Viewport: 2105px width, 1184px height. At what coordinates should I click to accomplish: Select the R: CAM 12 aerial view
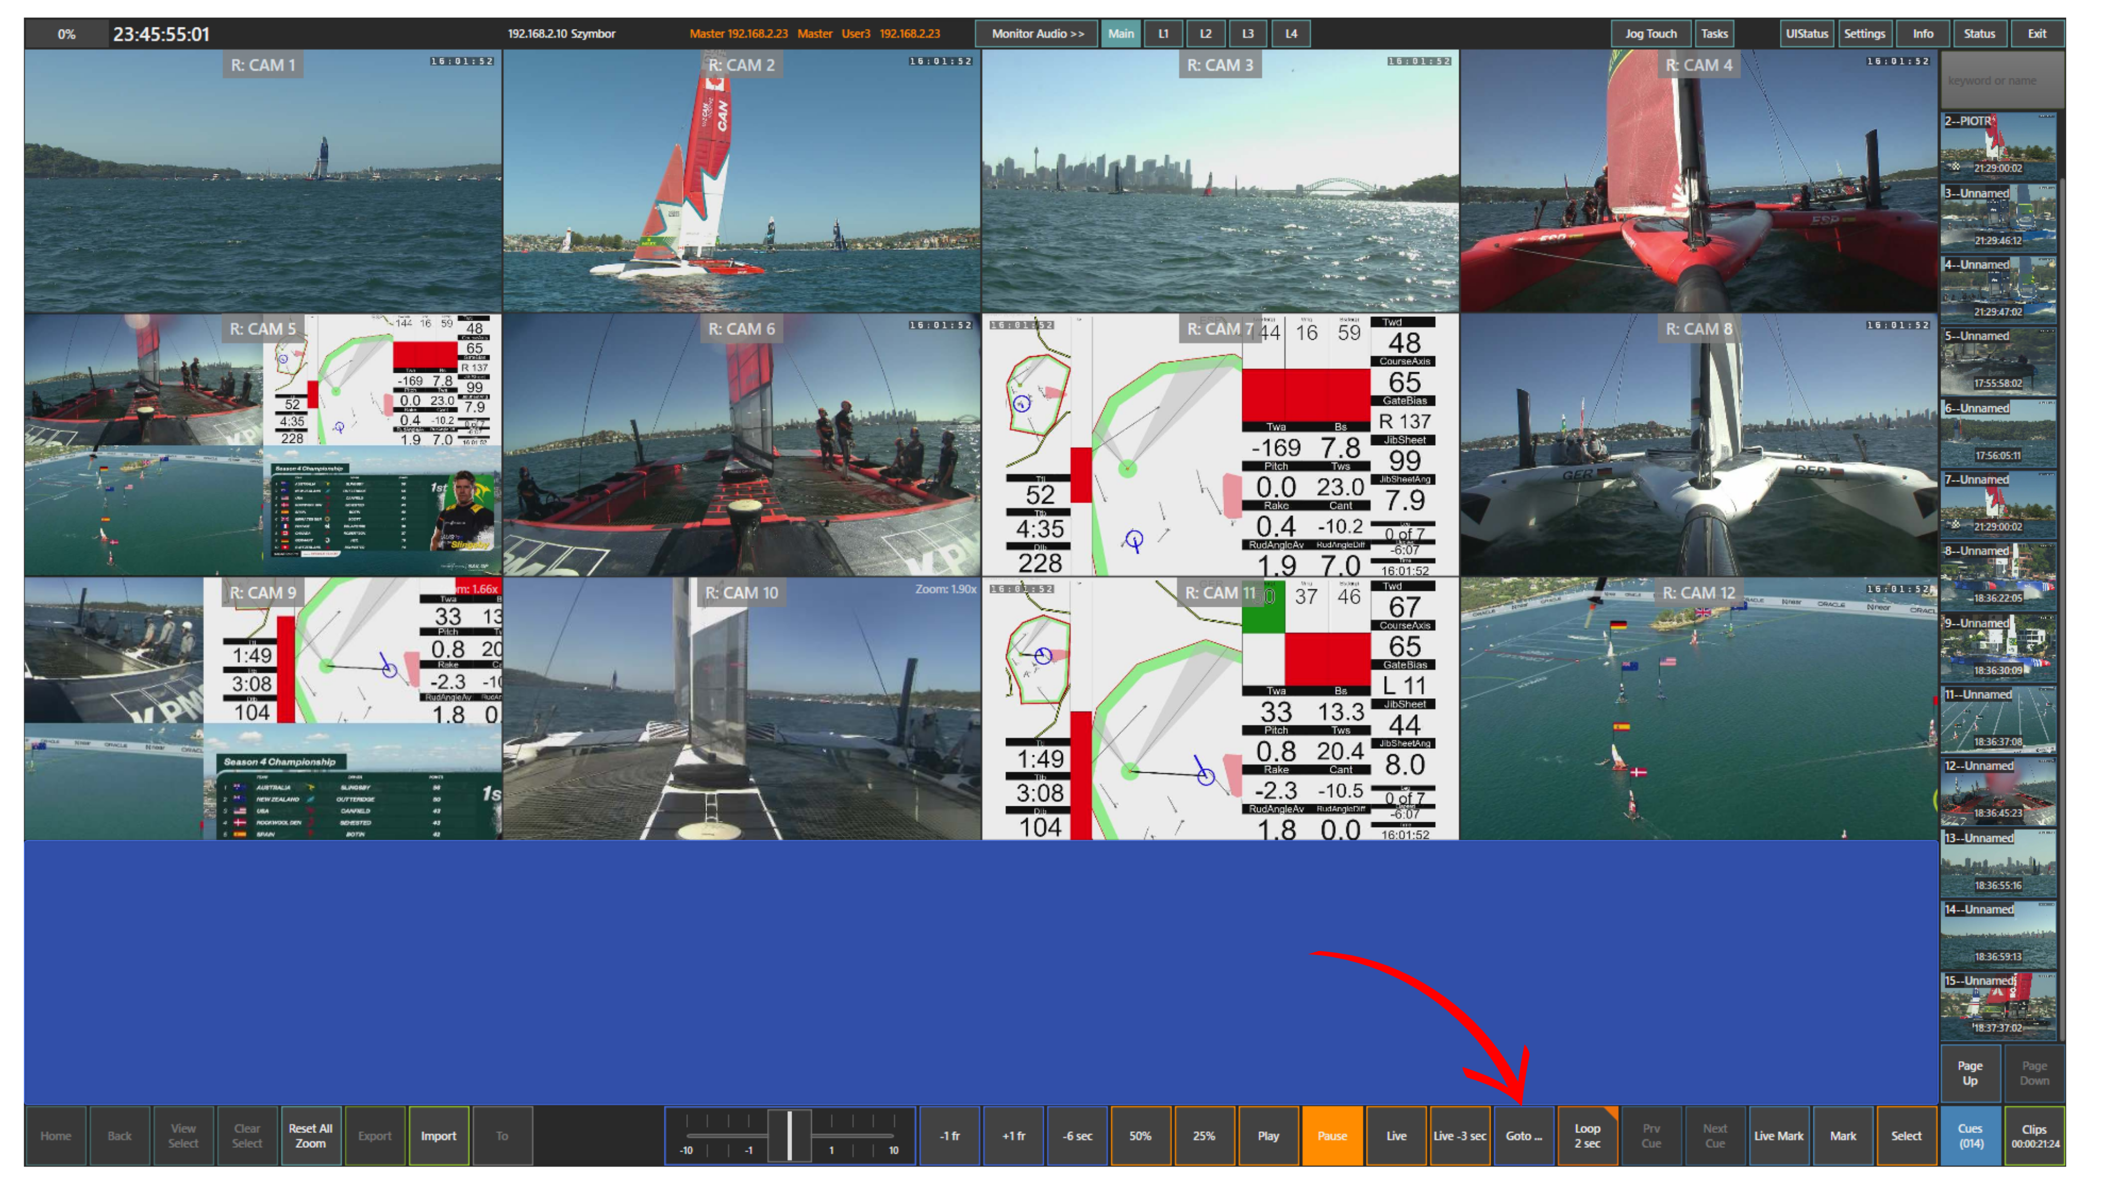1698,708
